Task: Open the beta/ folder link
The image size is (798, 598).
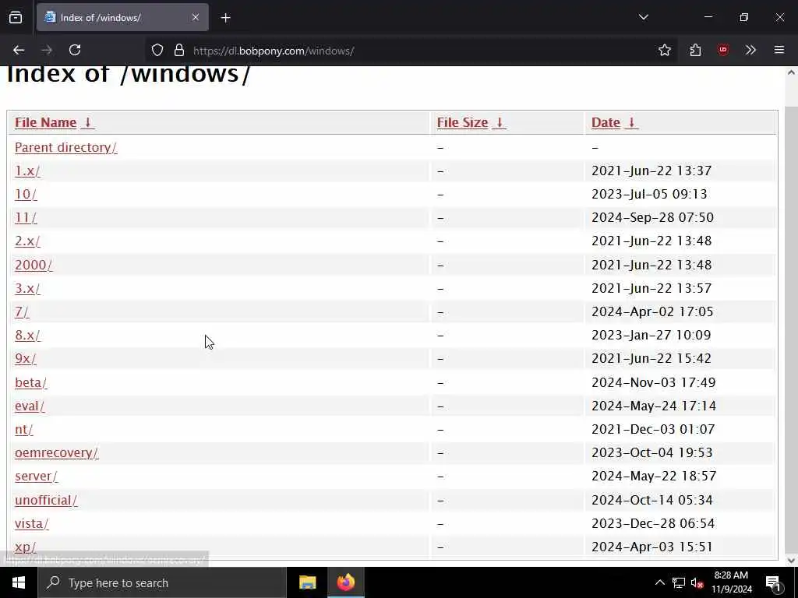Action: point(30,382)
